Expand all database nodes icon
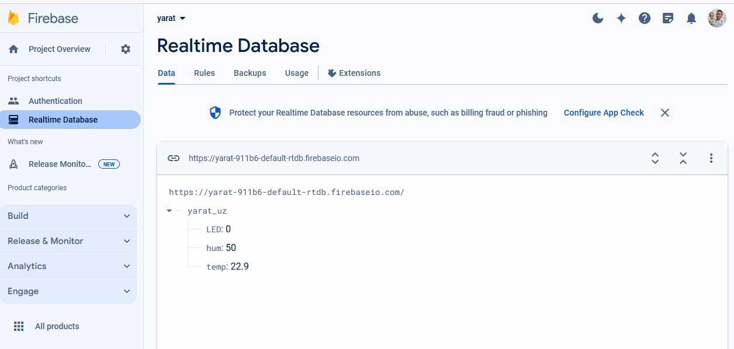 point(655,158)
